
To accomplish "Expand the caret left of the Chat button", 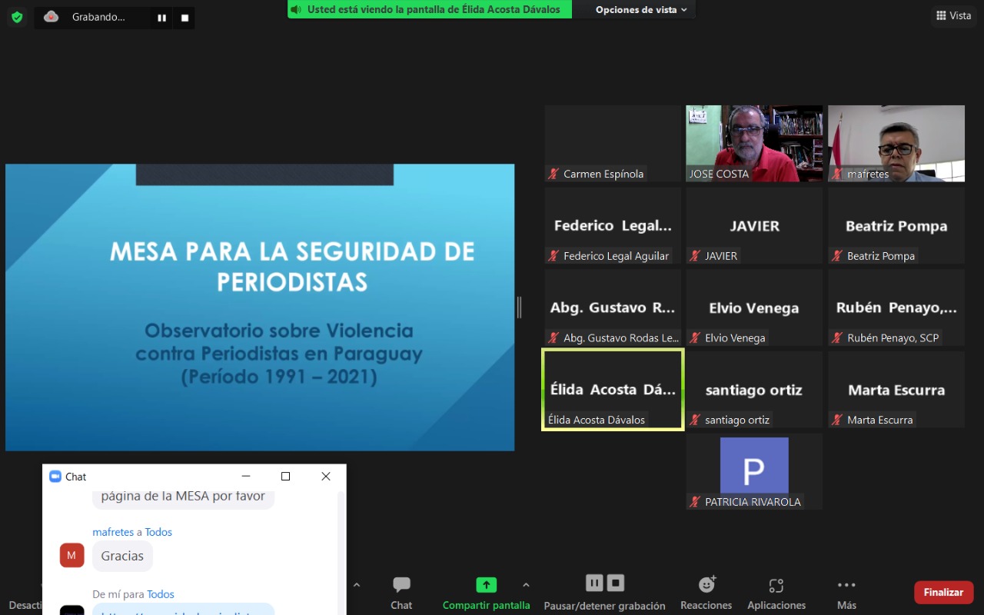I will tap(357, 585).
